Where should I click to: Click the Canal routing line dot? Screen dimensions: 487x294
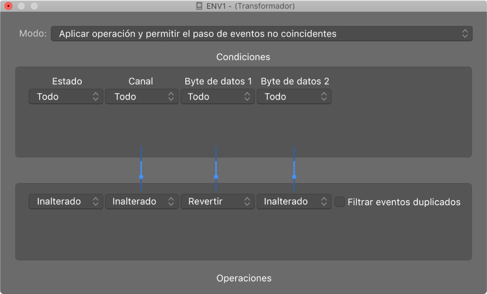[x=141, y=177]
